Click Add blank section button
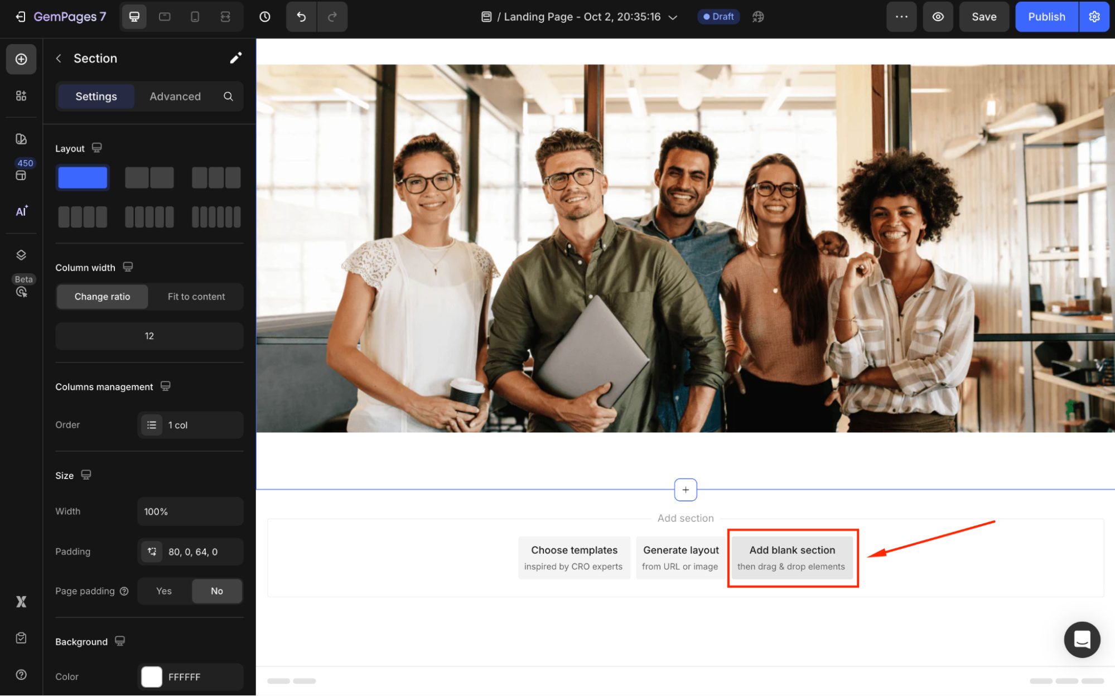Screen dimensions: 1115x696 pyautogui.click(x=792, y=558)
